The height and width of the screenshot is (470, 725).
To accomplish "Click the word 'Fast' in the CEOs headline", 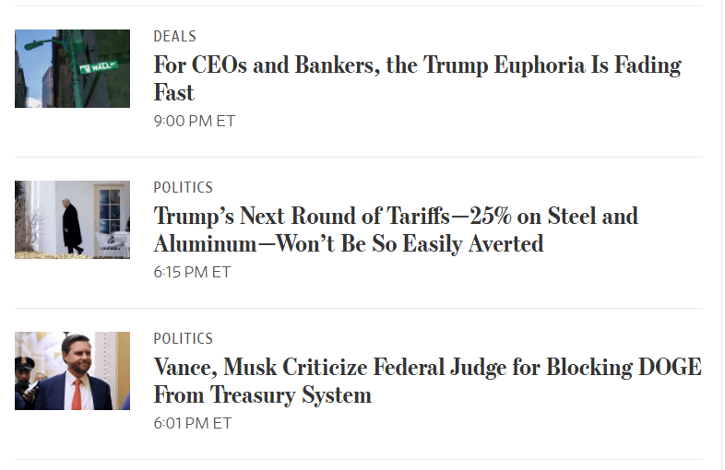I will tap(174, 93).
